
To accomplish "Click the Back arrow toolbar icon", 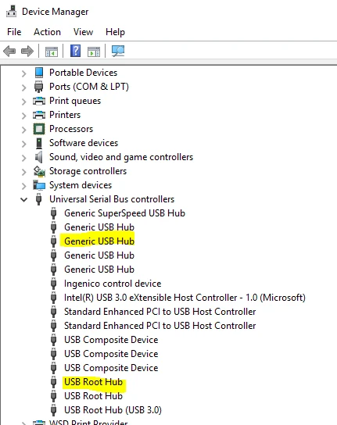I will [9, 52].
